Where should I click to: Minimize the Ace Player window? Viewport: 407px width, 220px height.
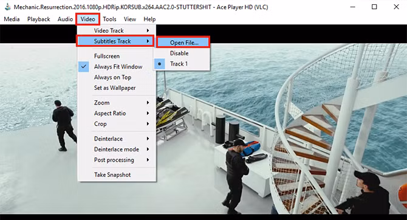[352, 7]
